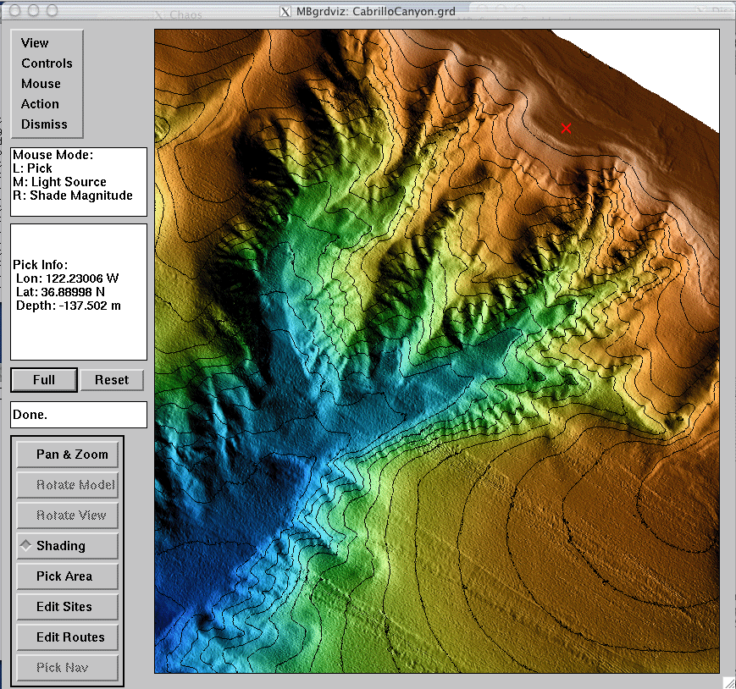The width and height of the screenshot is (736, 689).
Task: Expand the Mouse menu
Action: [x=41, y=84]
